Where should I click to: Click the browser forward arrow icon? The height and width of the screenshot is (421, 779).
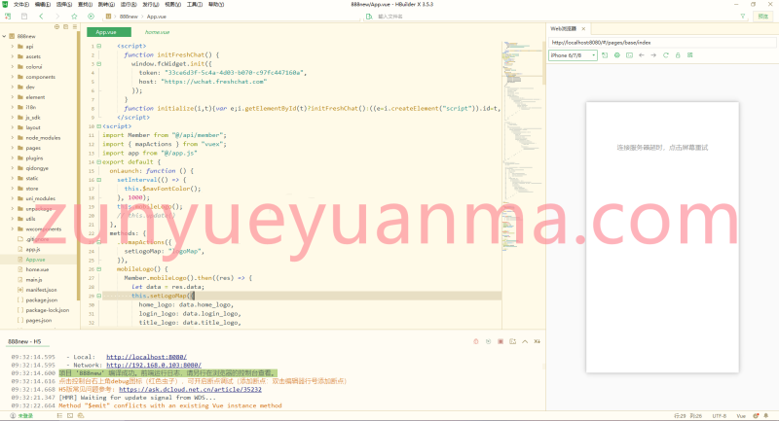(652, 55)
